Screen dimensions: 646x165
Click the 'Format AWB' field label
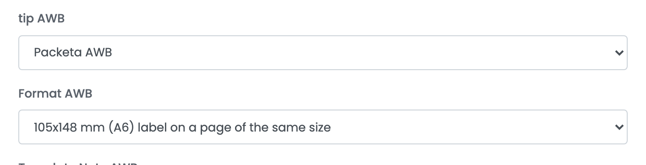click(x=55, y=94)
